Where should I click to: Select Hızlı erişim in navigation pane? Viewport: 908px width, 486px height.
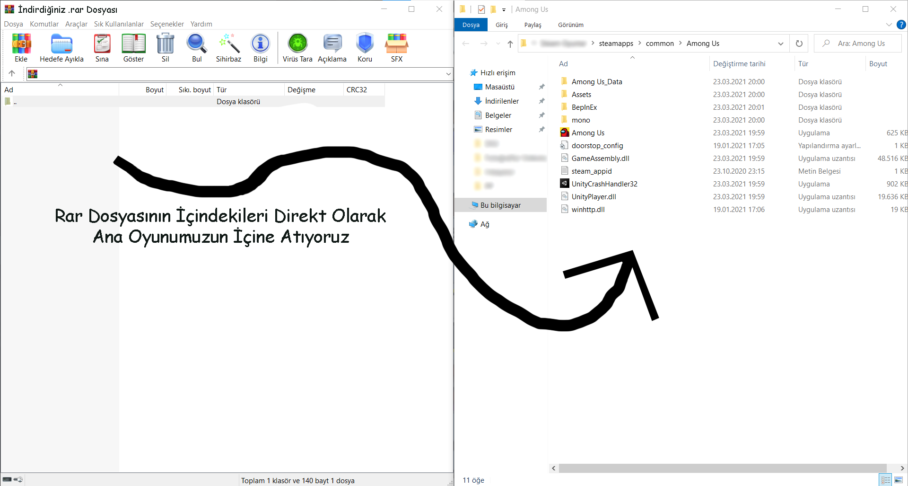pos(498,72)
